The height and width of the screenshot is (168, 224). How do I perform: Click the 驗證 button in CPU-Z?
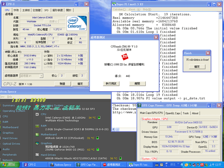(x=63, y=84)
